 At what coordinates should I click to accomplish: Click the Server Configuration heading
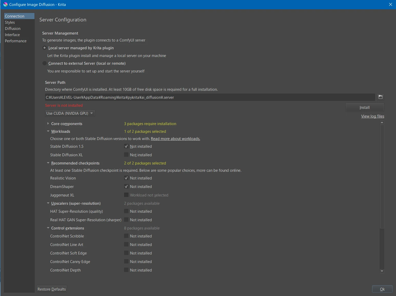pos(63,20)
